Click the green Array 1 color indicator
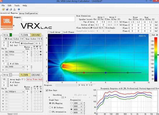Image resolution: width=159 pixels, height=115 pixels. [x=11, y=35]
